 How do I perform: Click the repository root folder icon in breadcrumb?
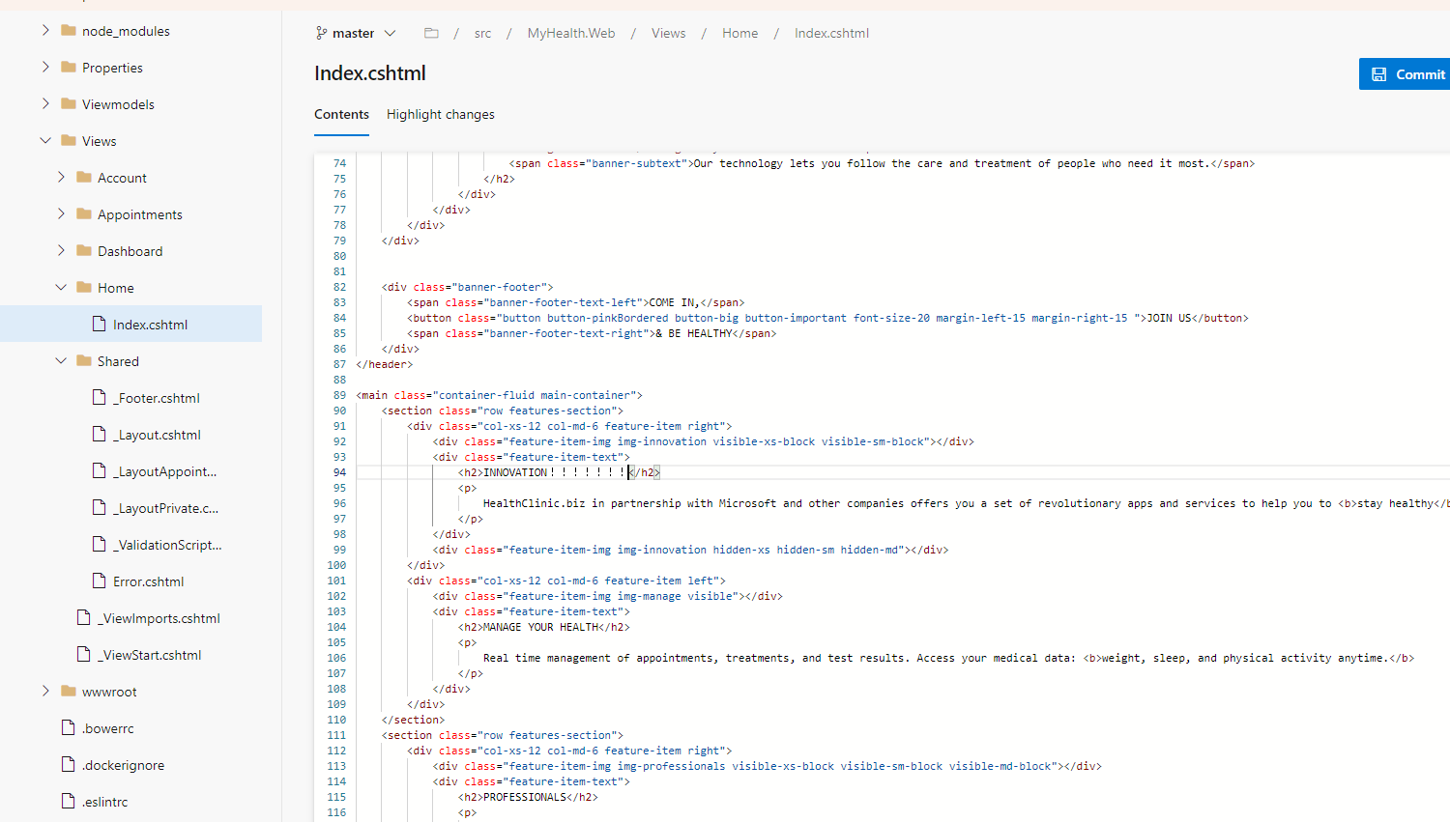click(x=431, y=33)
